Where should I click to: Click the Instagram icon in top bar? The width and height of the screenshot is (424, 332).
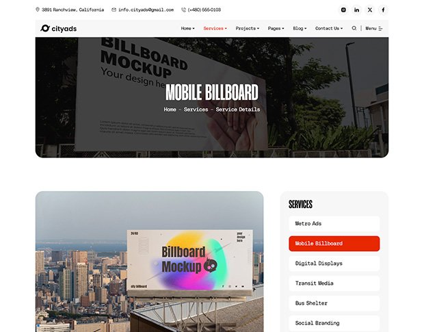click(343, 10)
